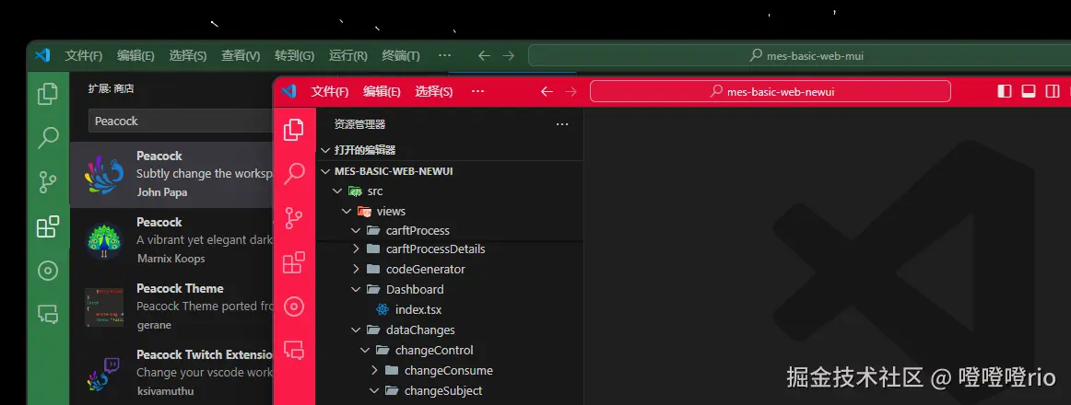This screenshot has height=405, width=1071.
Task: Open Extensions in the red activity bar
Action: pos(294,262)
